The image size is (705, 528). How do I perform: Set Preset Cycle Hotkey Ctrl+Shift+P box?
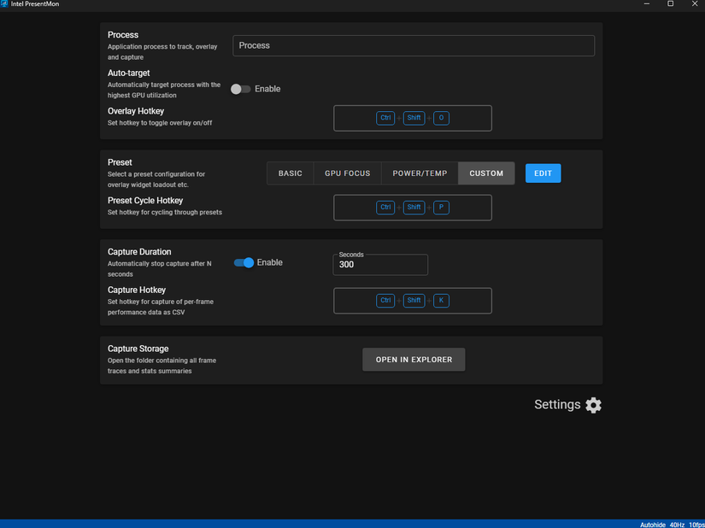(413, 208)
